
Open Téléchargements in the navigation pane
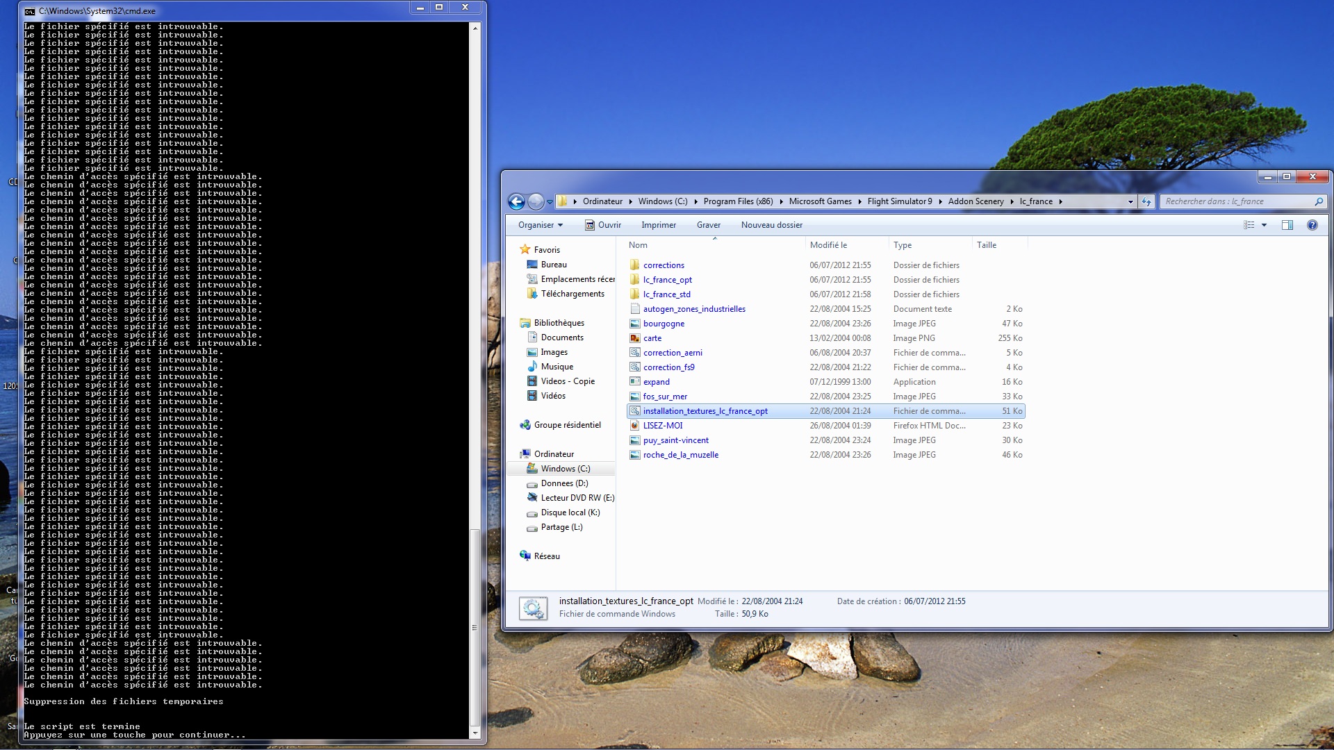(x=573, y=294)
